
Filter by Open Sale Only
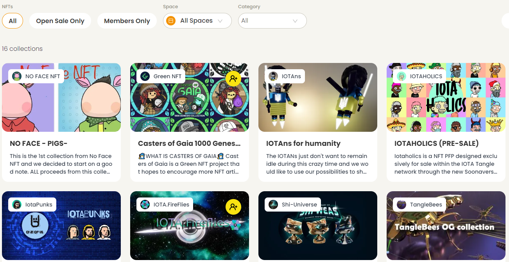60,21
